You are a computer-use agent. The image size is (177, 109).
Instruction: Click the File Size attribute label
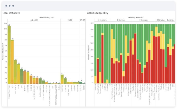[x=161, y=87]
